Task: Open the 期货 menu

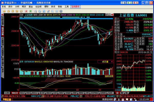Action: [x=24, y=7]
